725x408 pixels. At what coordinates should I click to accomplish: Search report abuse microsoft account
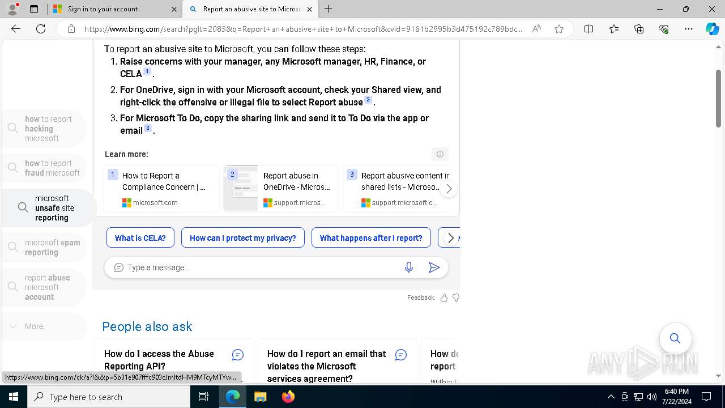45,287
